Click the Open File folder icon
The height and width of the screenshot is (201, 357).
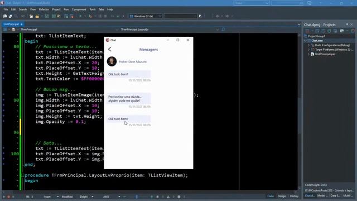[37, 16]
